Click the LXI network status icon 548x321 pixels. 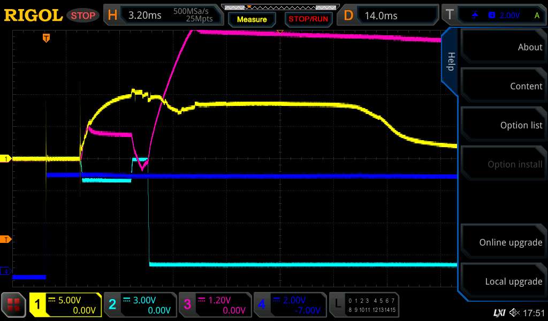499,312
